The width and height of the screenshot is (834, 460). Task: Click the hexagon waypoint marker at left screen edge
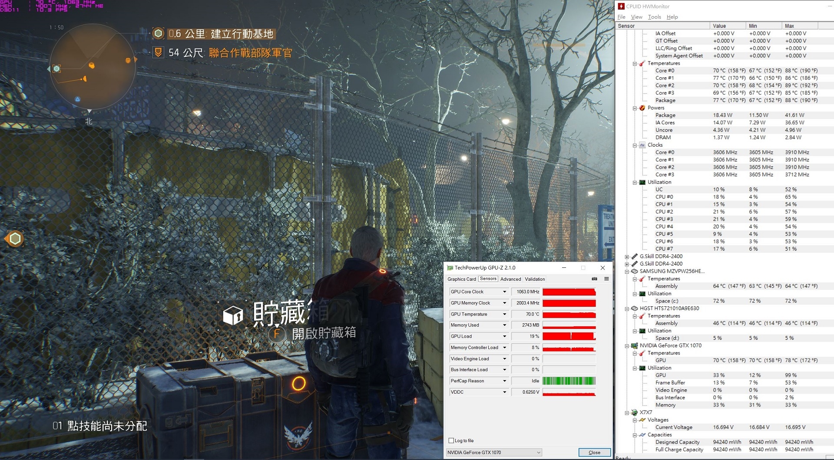point(15,239)
